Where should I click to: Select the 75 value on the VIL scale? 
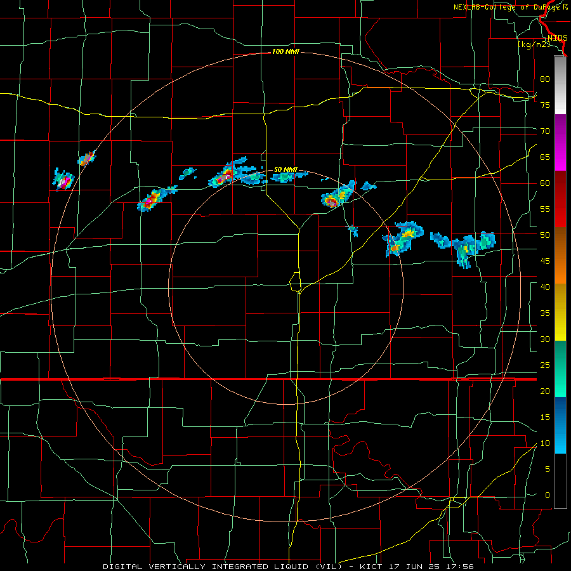pos(545,105)
